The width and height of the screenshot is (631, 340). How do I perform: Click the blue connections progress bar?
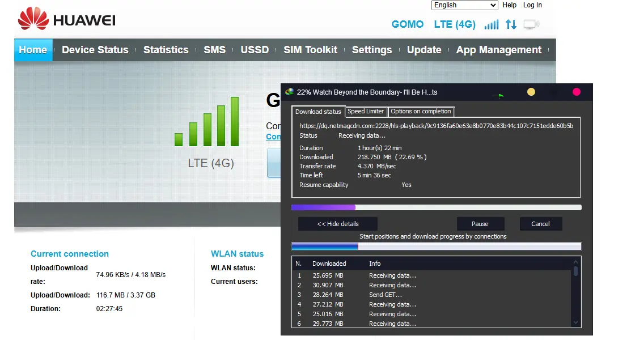436,246
